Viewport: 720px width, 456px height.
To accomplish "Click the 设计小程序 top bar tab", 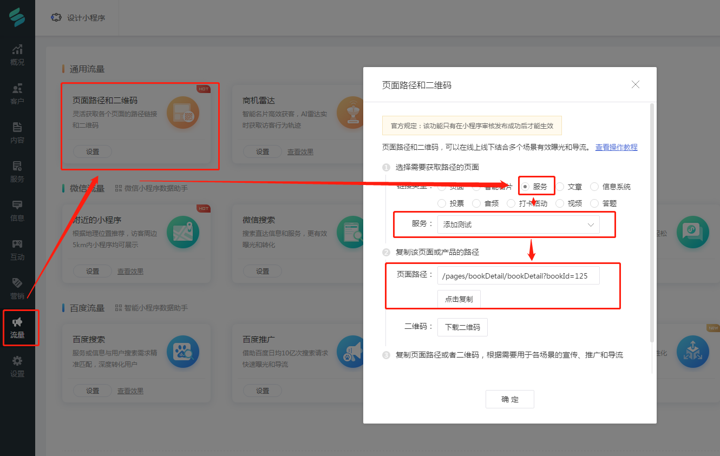I will [78, 18].
